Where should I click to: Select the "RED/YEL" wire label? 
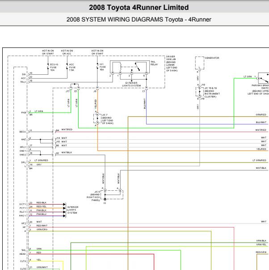42,206
